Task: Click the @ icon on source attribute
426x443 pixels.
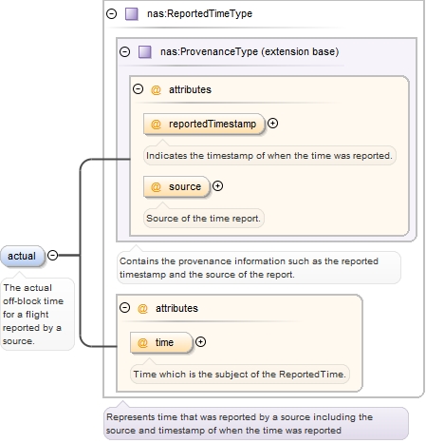Action: [x=156, y=186]
